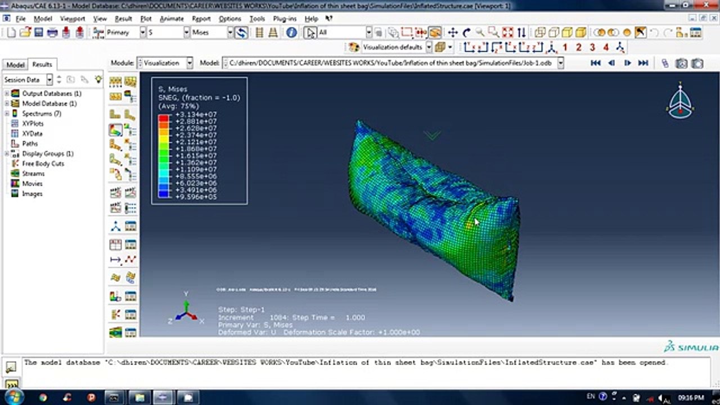Click the Auto-Fit View icon

(508, 33)
